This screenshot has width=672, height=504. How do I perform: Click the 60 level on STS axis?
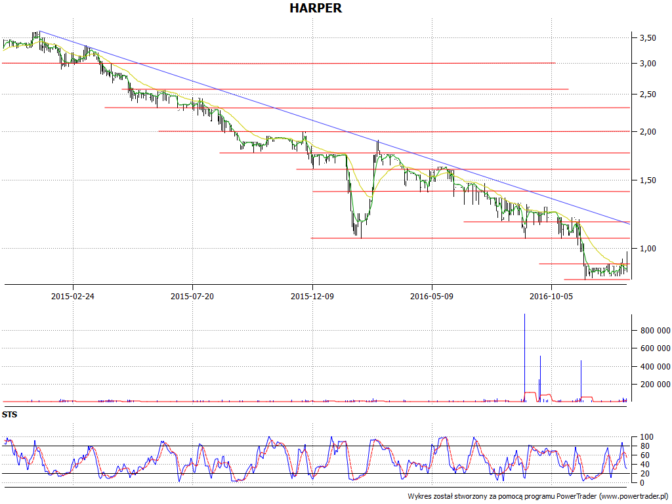click(x=644, y=455)
